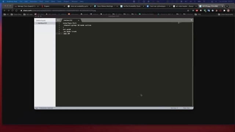The image size is (235, 132).
Task: Switch to Verified Scalability Guide tab
Action: click(132, 6)
